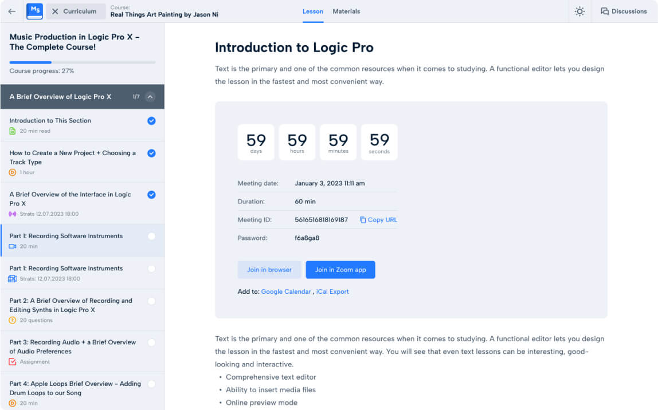Close the Curriculum panel with X
Viewport: 658px width, 410px height.
point(55,11)
